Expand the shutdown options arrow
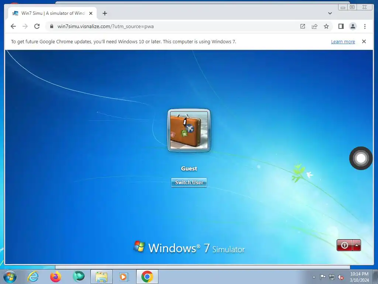378x284 pixels. [x=357, y=245]
